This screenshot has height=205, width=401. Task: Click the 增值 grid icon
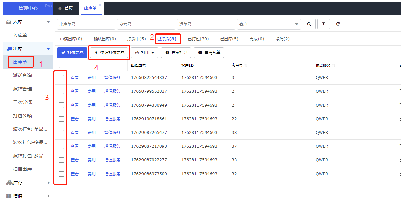[9, 196]
